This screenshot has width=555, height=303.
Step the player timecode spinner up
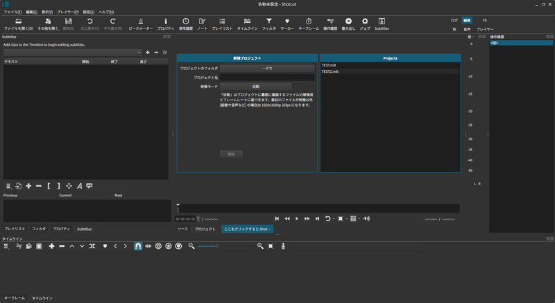(198, 218)
